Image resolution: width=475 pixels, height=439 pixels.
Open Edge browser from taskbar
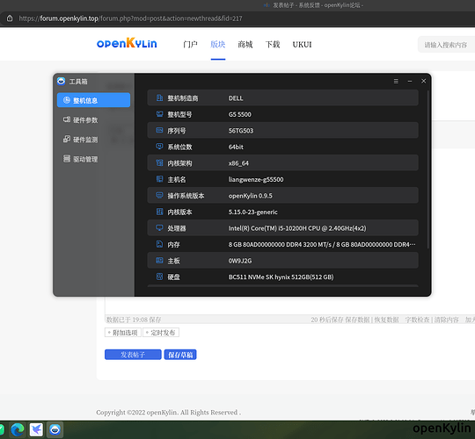(x=18, y=429)
